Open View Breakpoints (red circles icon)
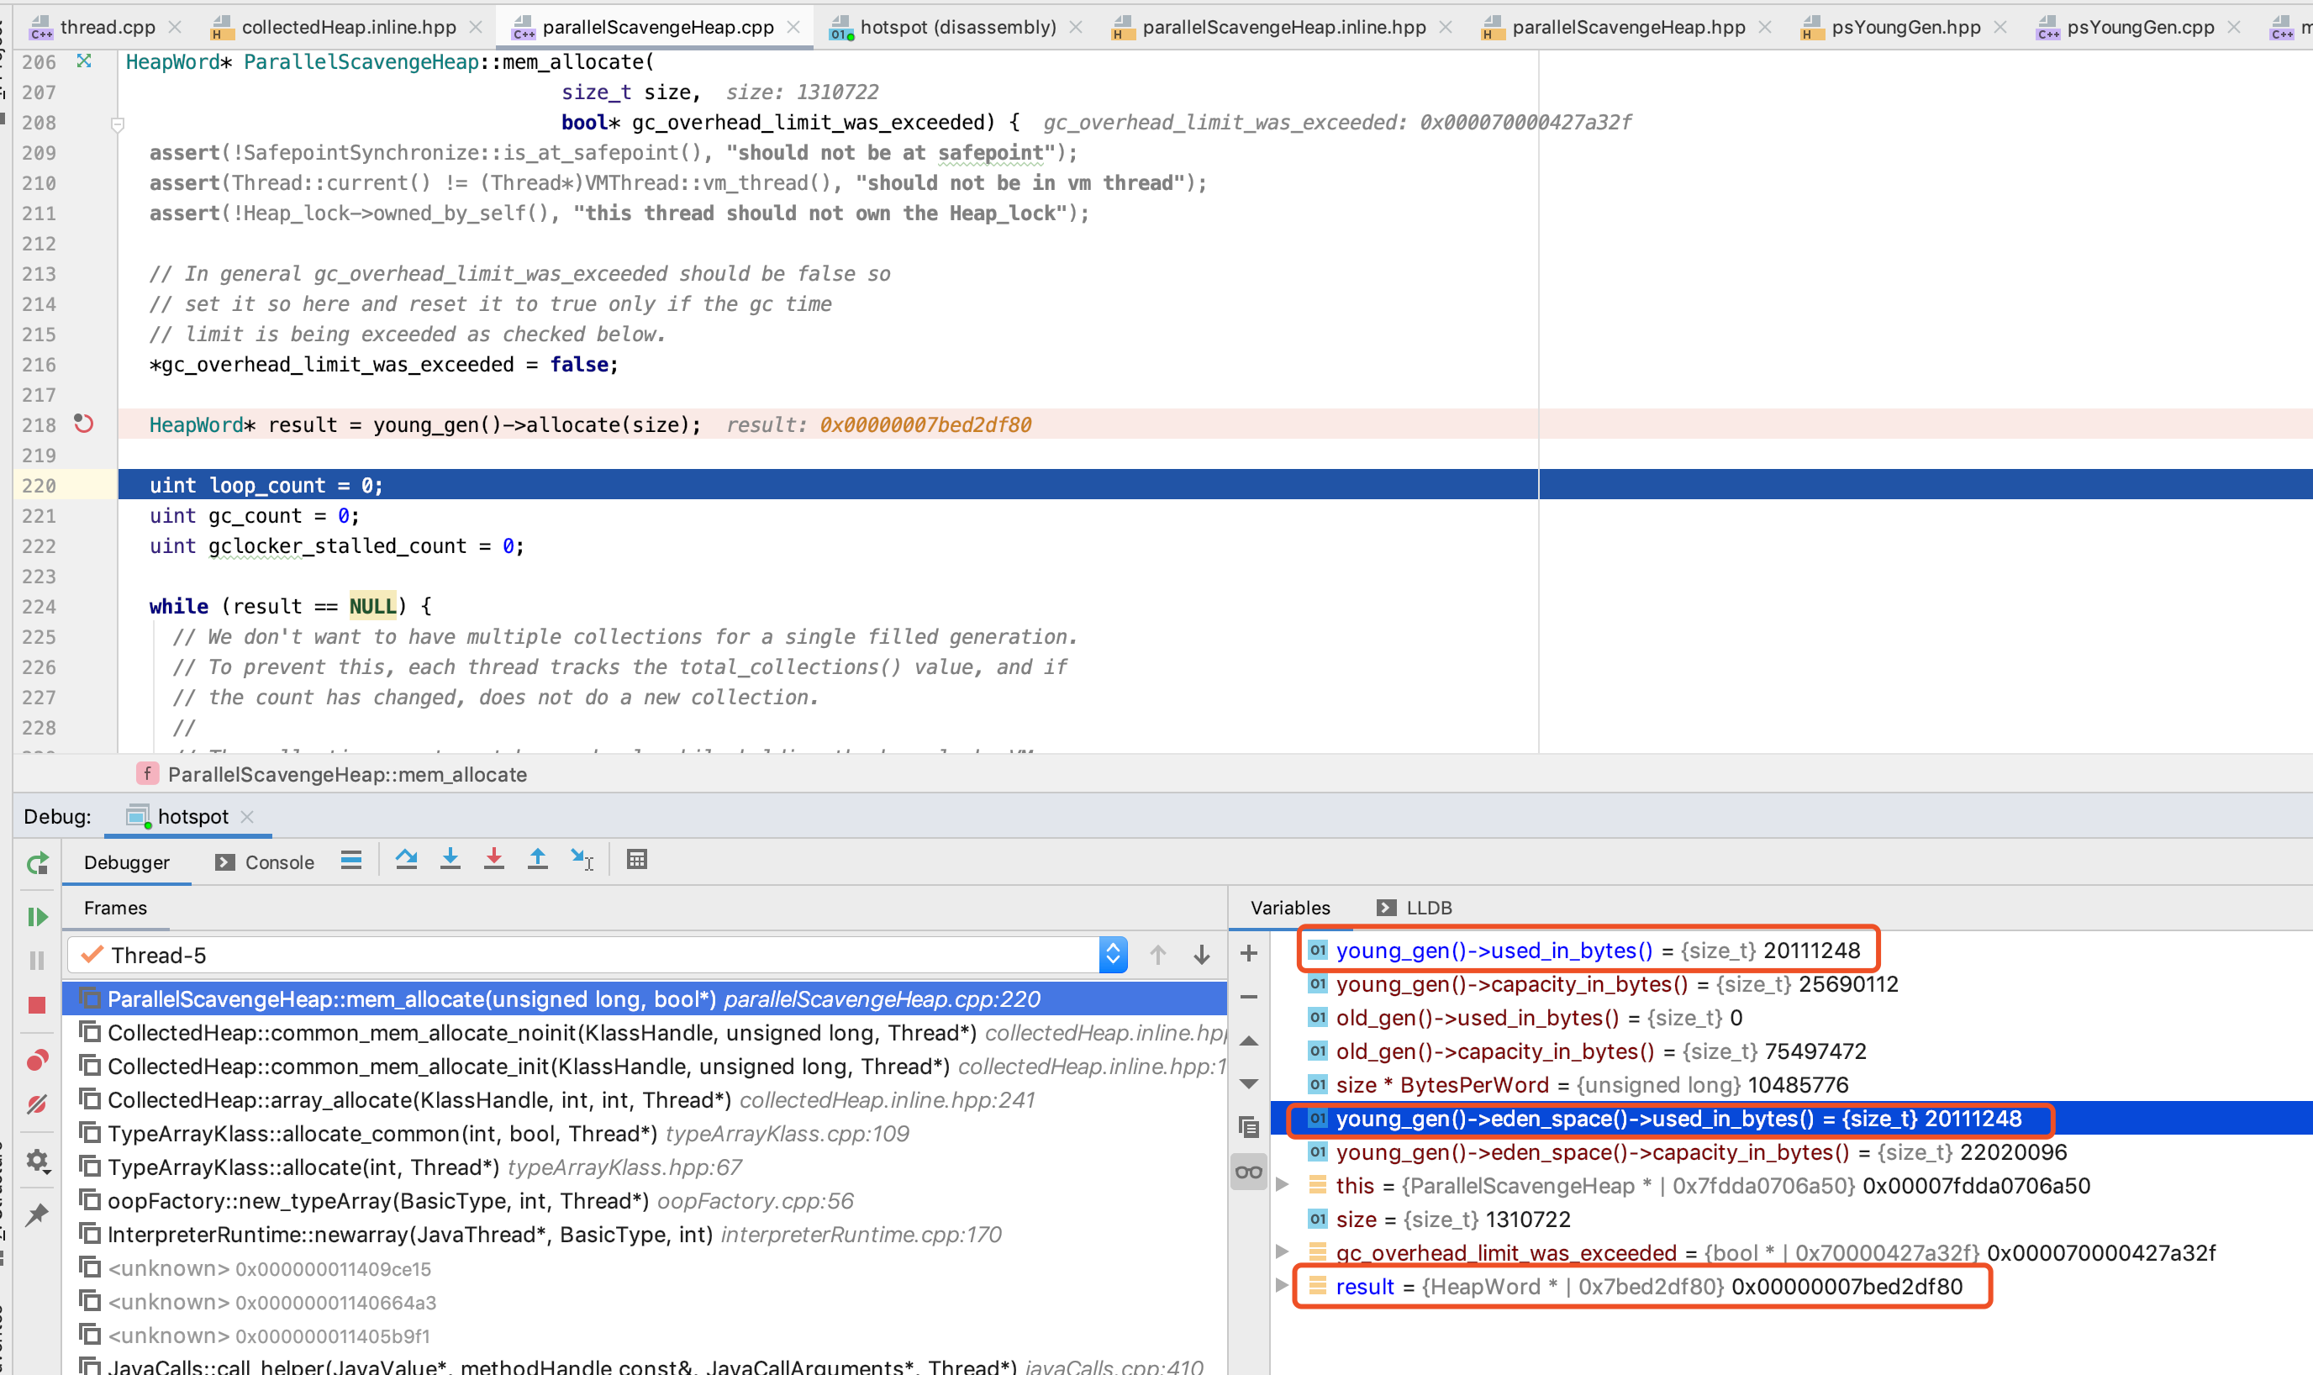Screen dimensions: 2313x1375 (x=37, y=1060)
